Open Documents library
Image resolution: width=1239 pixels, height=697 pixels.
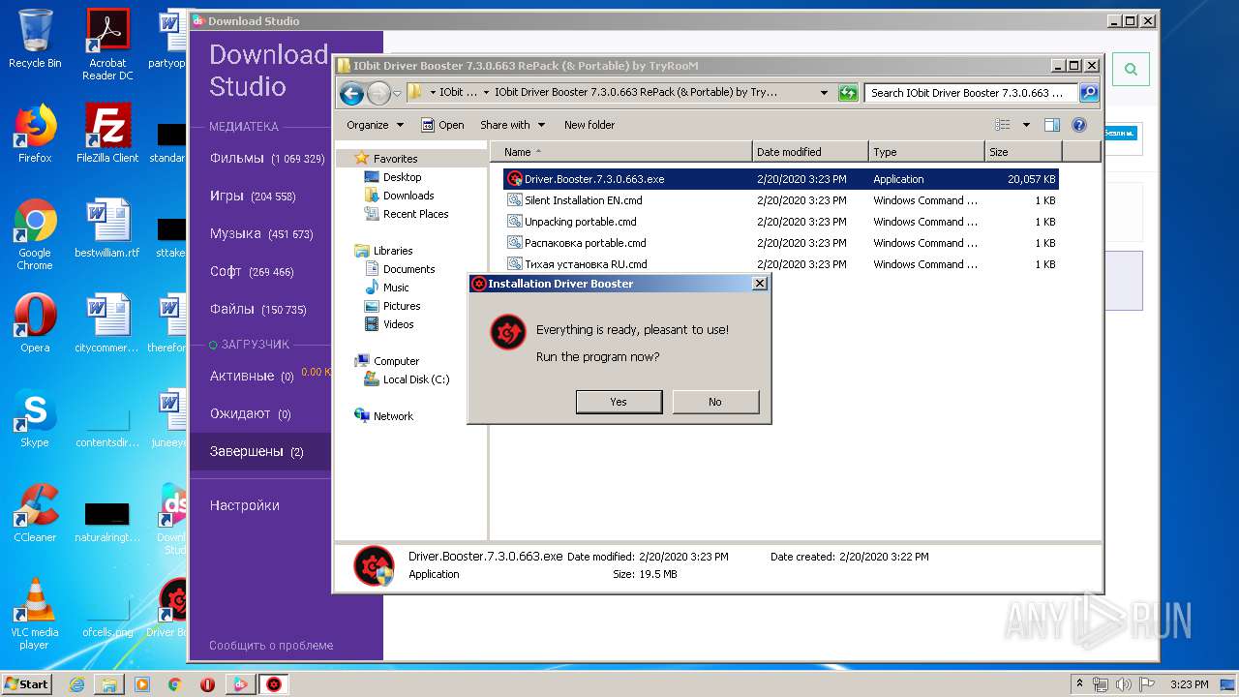click(399, 269)
